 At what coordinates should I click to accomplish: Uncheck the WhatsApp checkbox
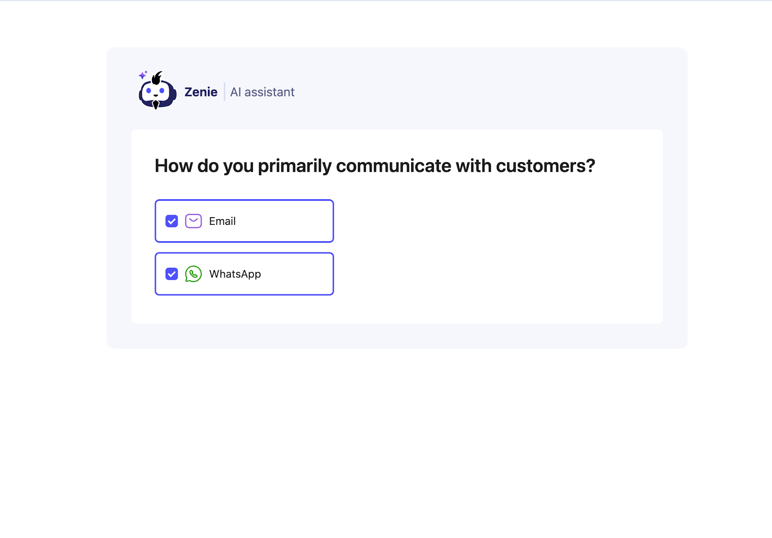click(172, 274)
